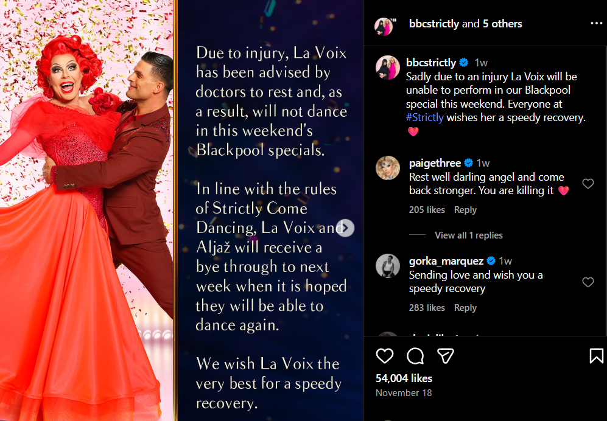This screenshot has width=607, height=421.
Task: Open bbcstrictly profile from header username
Action: 434,24
